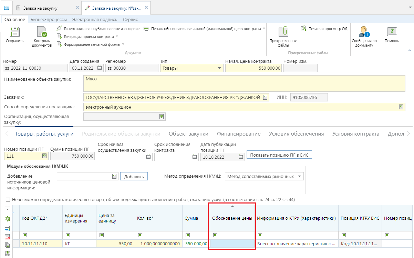Open the Дата создания calendar picker

(x=100, y=68)
